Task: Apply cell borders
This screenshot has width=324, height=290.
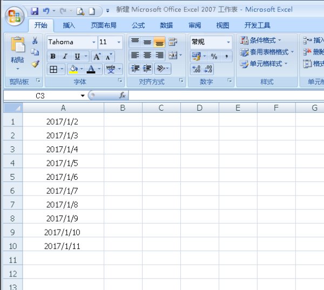Action: (53, 69)
